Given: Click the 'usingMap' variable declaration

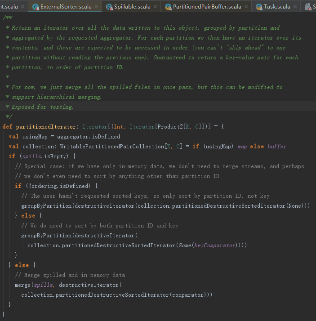Looking at the screenshot, I should [x=35, y=137].
